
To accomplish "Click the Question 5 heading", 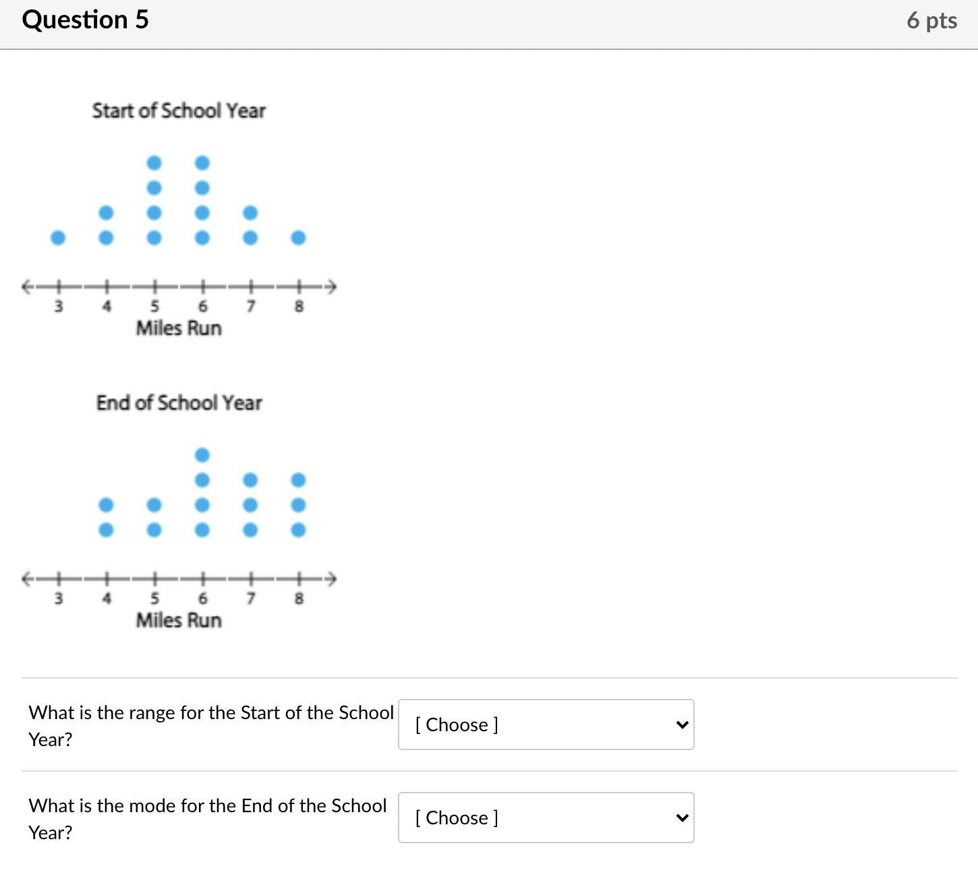I will [85, 20].
